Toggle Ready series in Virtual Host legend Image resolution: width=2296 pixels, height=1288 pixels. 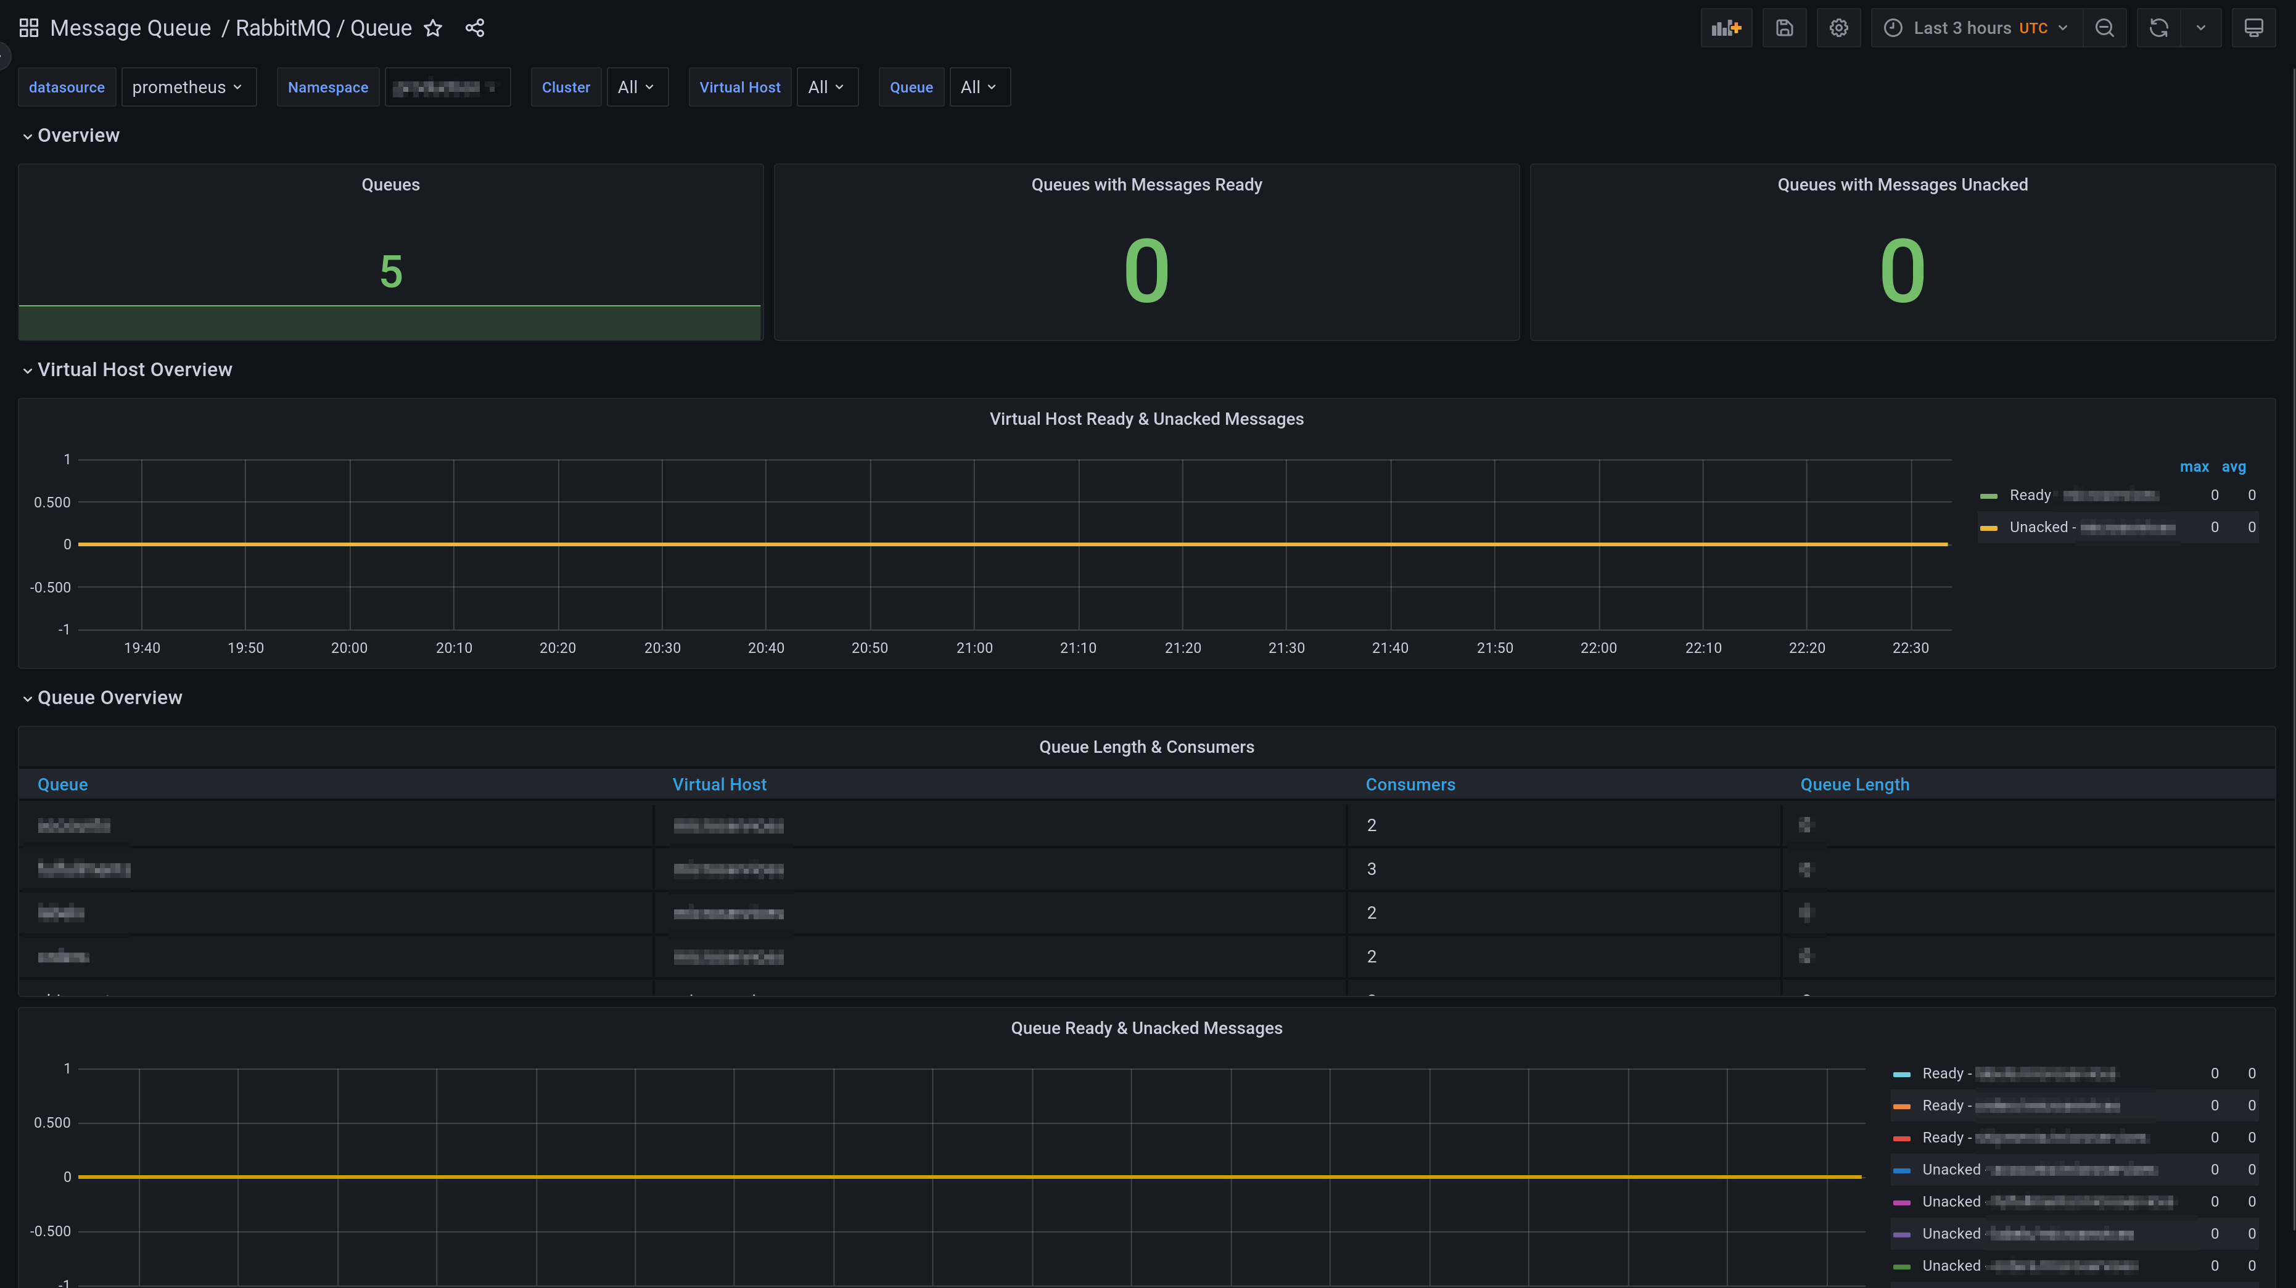click(2030, 496)
